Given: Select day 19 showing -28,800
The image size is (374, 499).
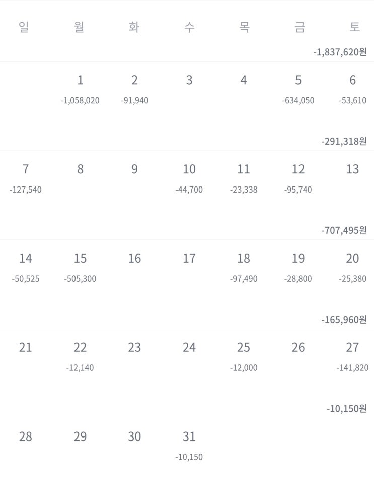Looking at the screenshot, I should (298, 268).
